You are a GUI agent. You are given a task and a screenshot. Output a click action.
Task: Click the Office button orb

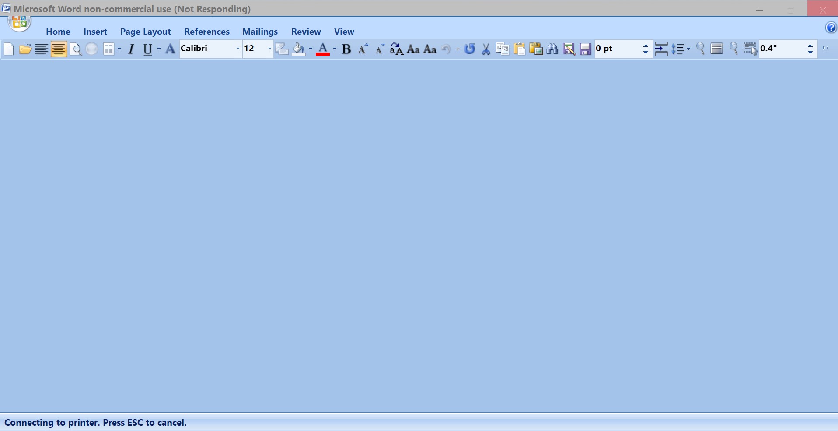[19, 23]
